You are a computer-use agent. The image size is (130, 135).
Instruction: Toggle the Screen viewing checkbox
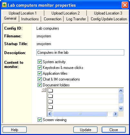tap(40, 120)
